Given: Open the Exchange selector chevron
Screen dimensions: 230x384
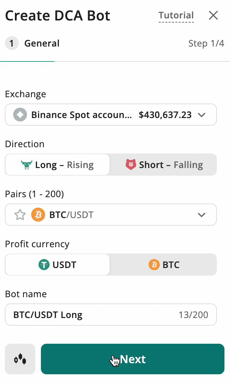Looking at the screenshot, I should (x=202, y=115).
